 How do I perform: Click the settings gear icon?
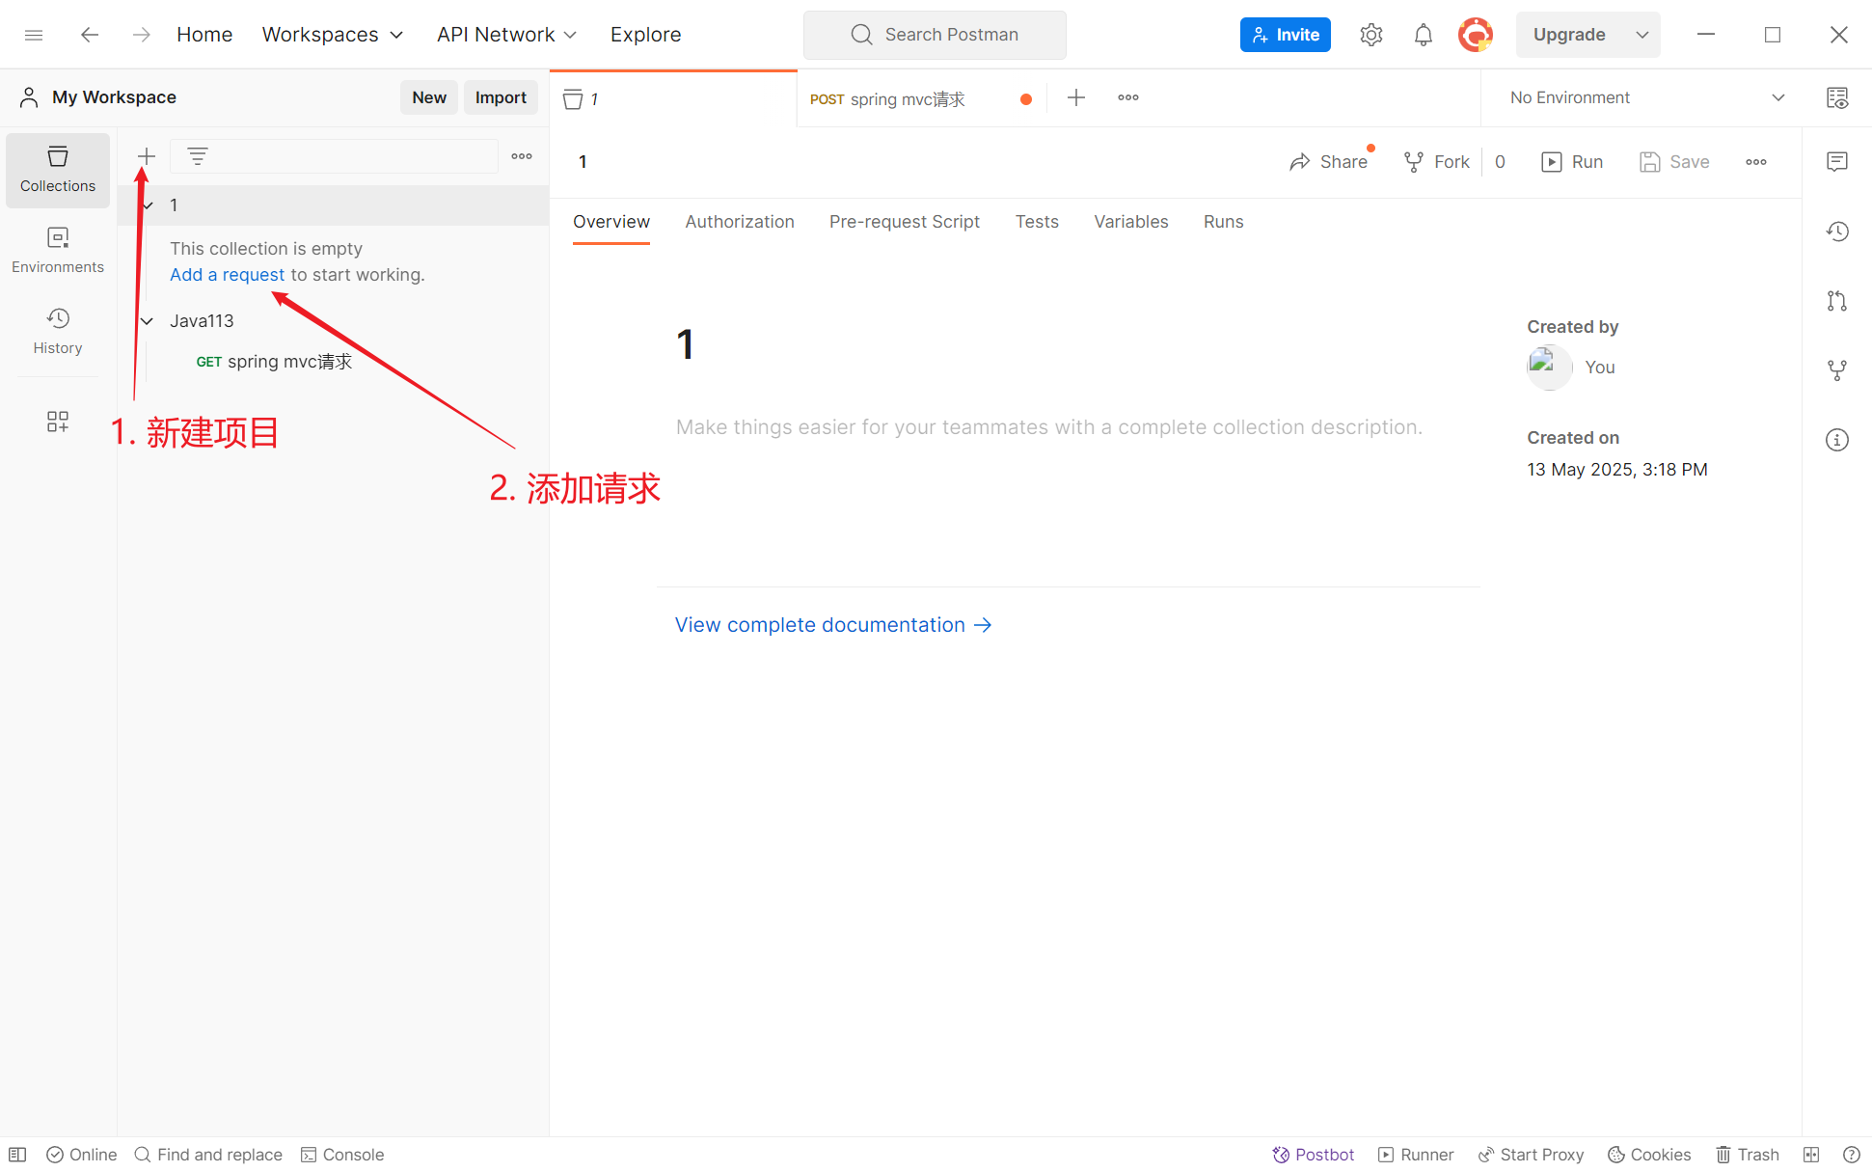pyautogui.click(x=1370, y=35)
